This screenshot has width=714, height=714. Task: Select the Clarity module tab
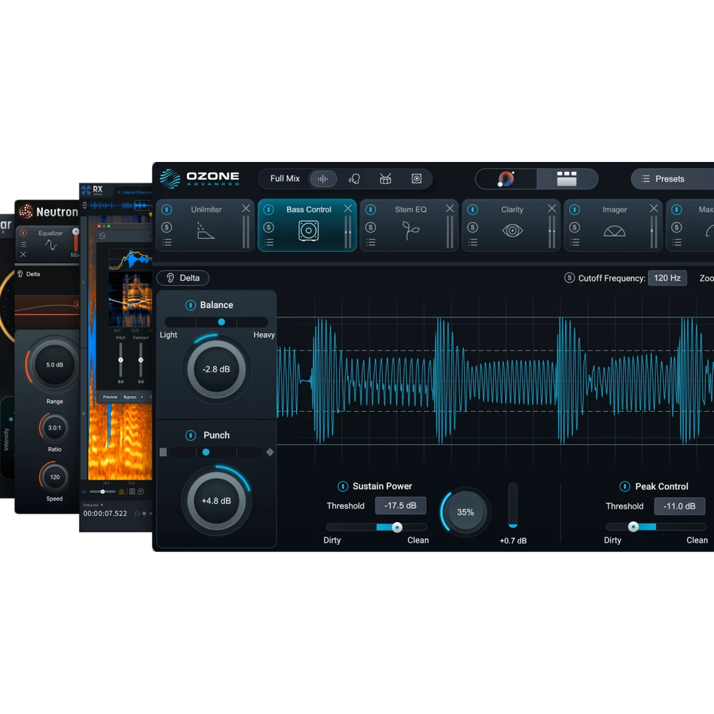(x=511, y=225)
